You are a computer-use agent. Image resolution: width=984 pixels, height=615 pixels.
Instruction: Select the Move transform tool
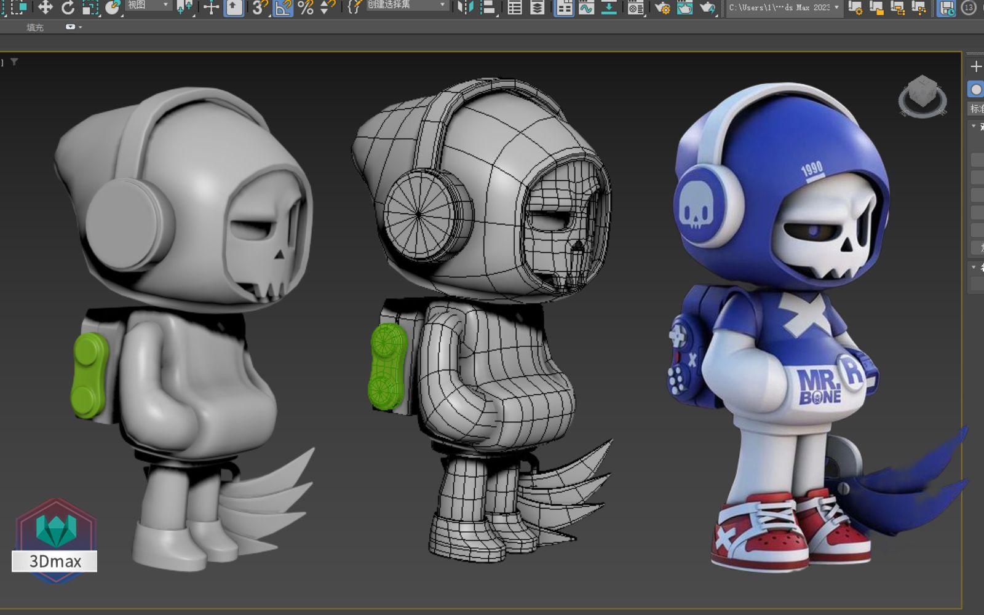(45, 7)
